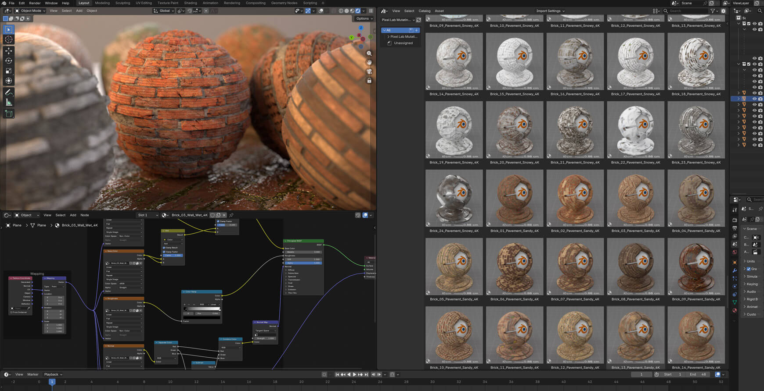764x391 pixels.
Task: Click the Blender logo in the top menu bar
Action: click(4, 3)
